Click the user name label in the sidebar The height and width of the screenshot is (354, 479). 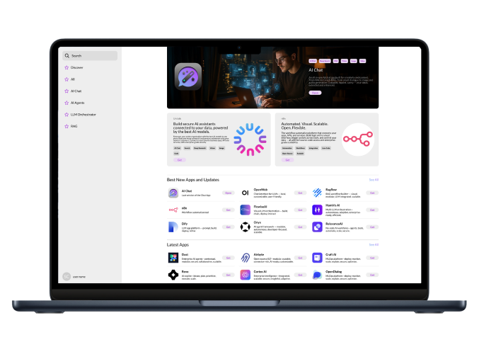coord(79,277)
